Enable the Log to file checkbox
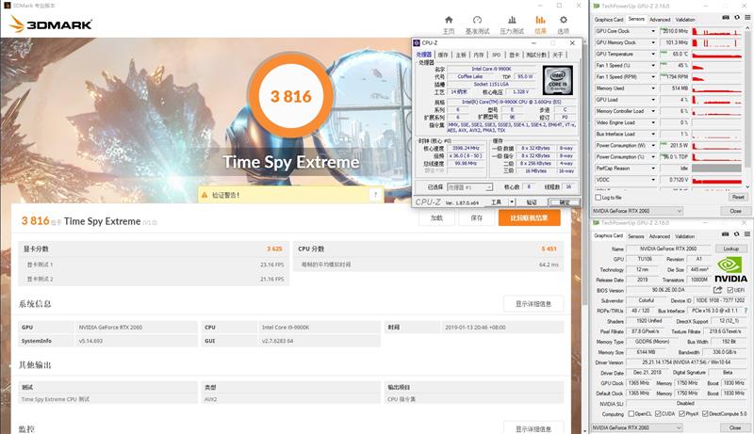 (598, 197)
